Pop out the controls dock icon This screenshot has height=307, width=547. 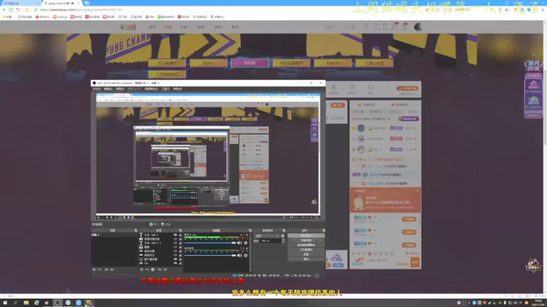click(323, 231)
